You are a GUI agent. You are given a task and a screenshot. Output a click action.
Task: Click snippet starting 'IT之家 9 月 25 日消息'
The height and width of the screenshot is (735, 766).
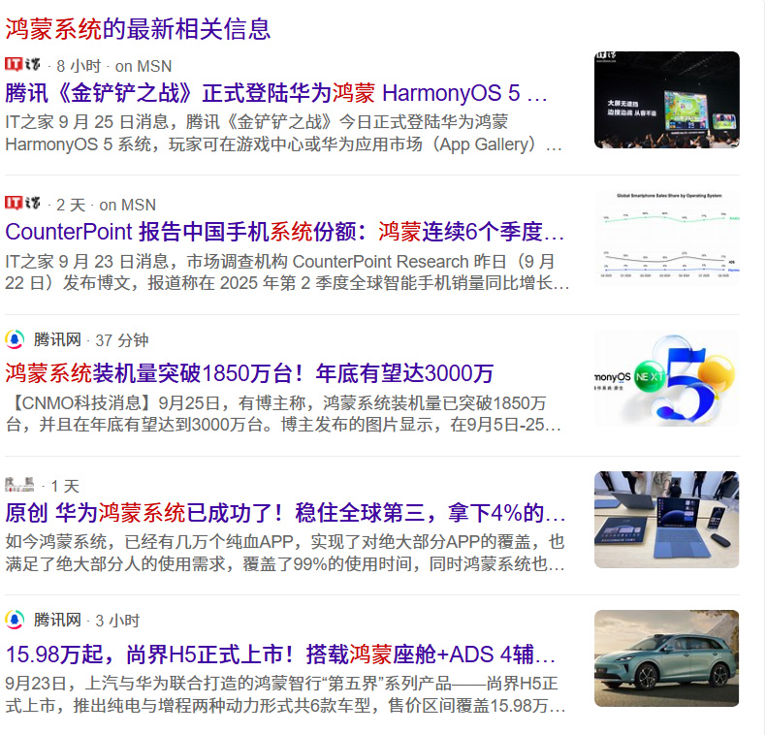(283, 133)
